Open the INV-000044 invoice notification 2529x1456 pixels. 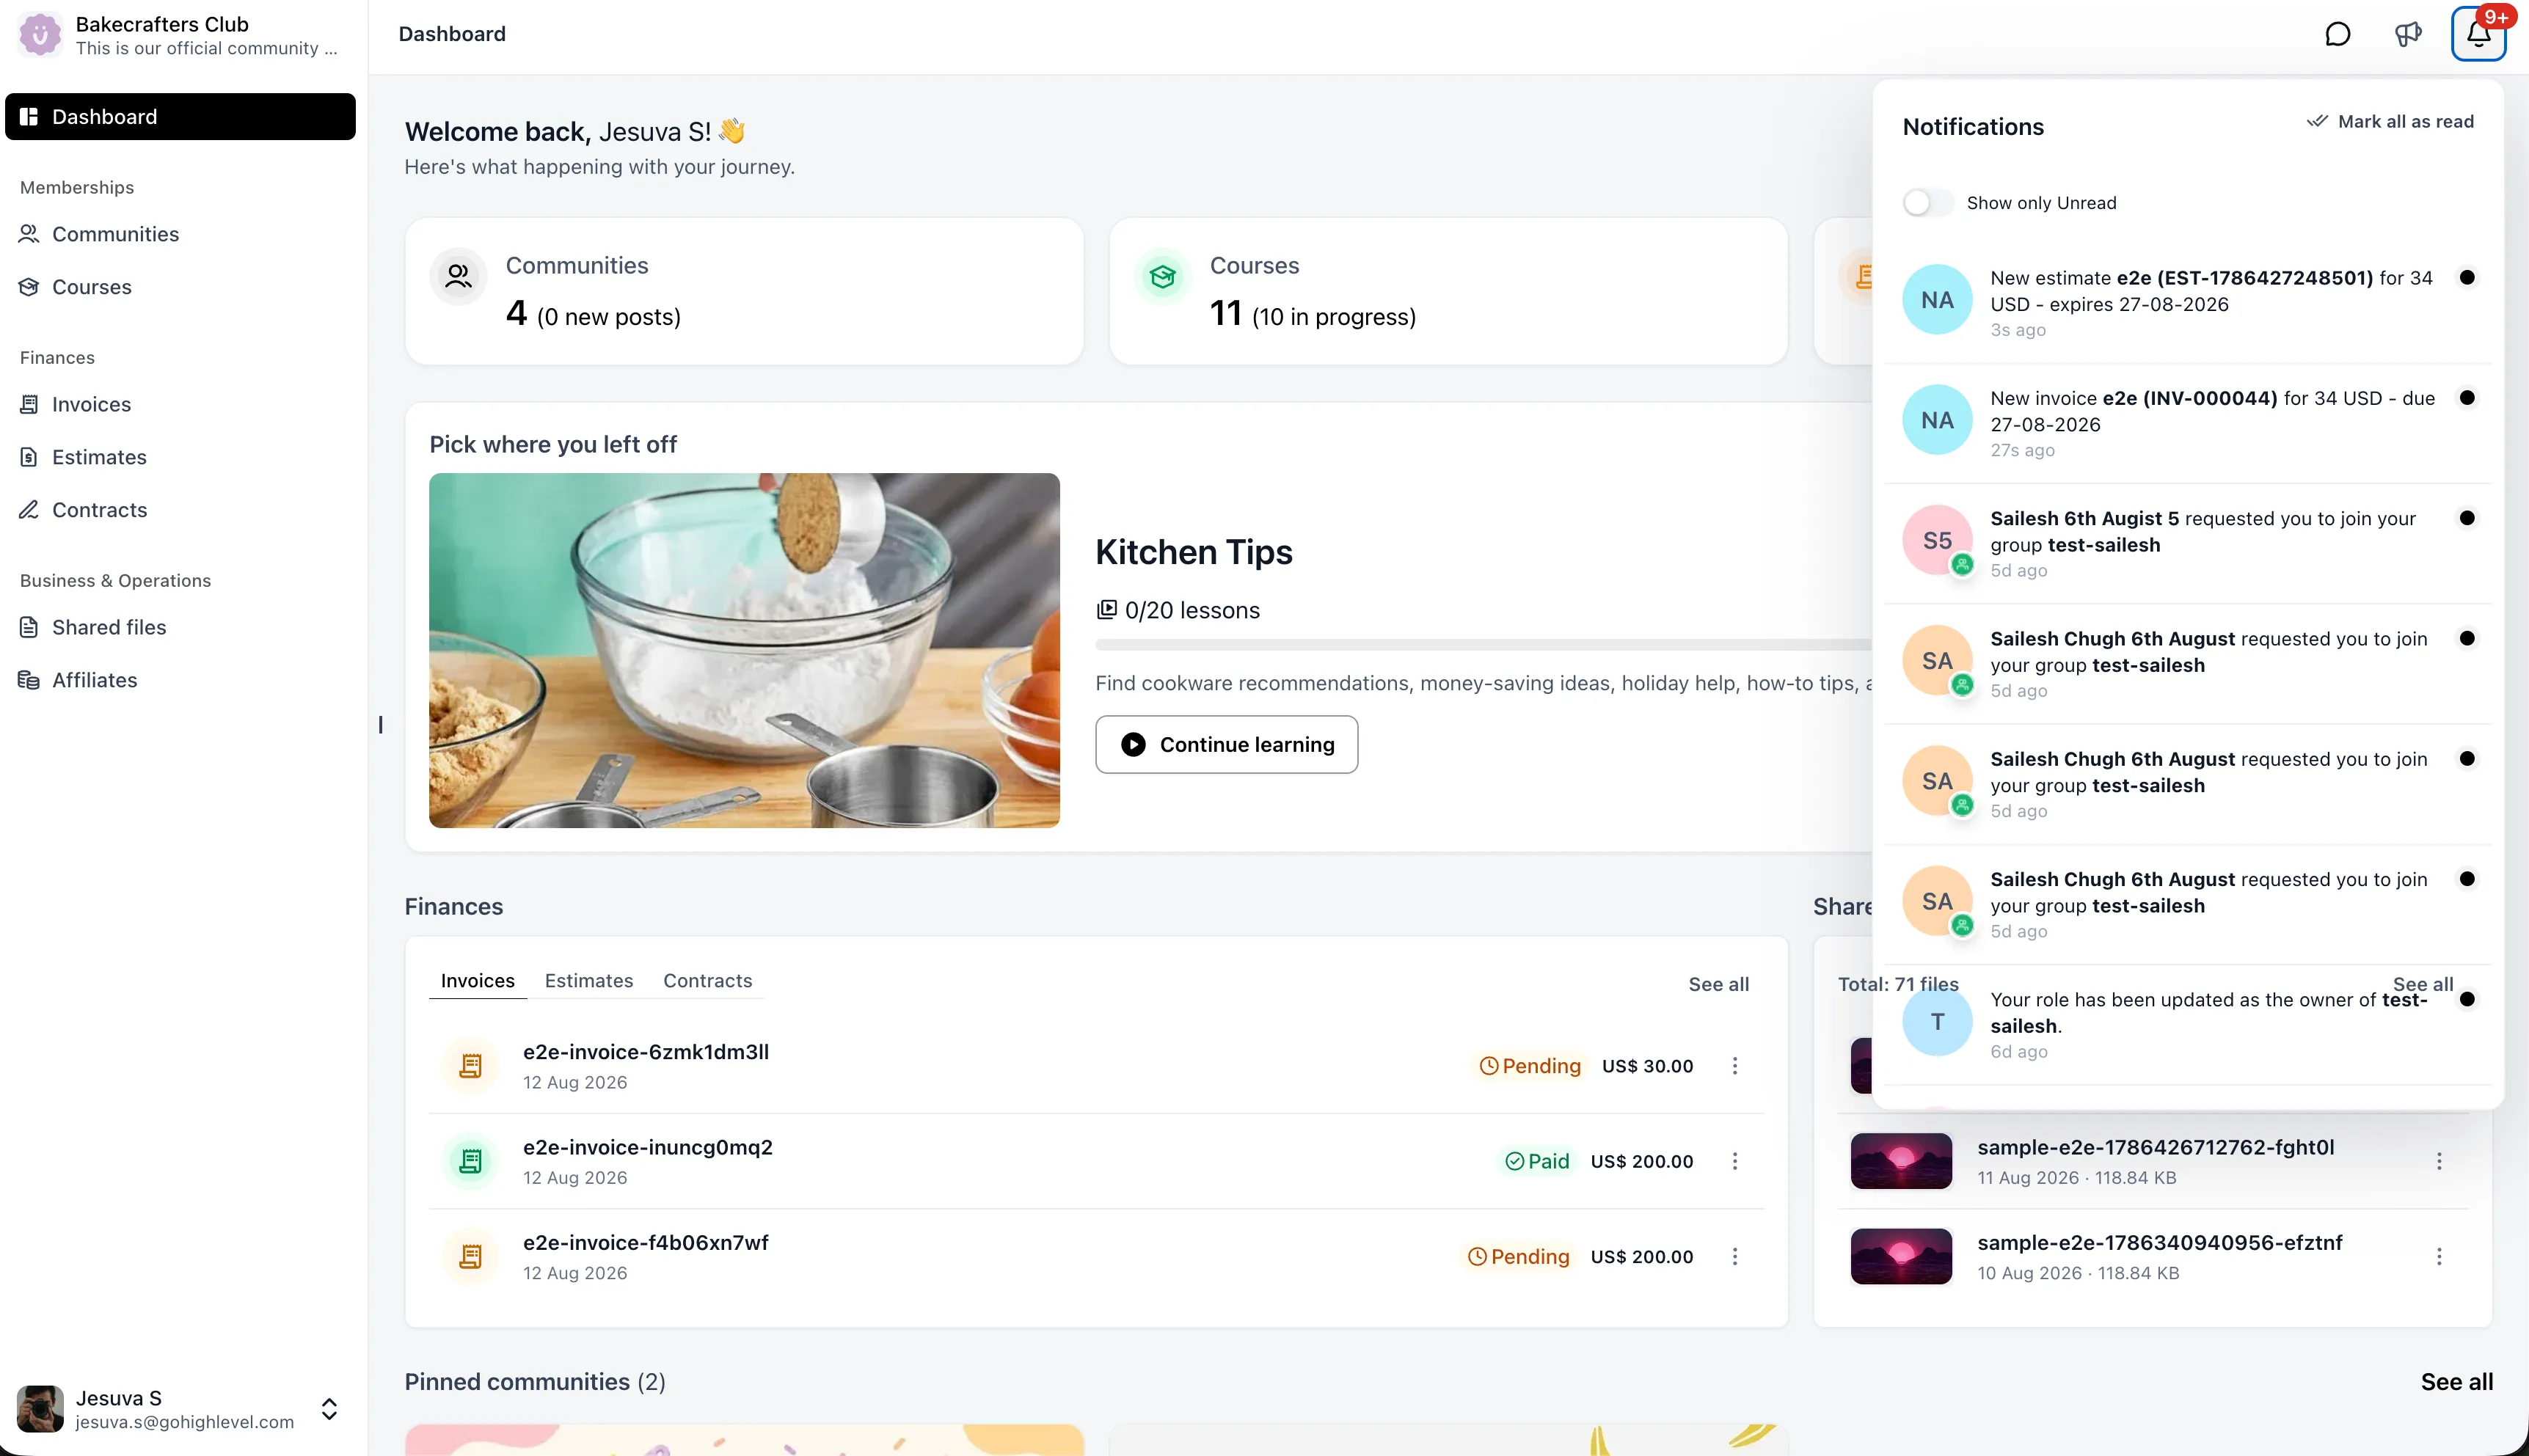[2187, 423]
